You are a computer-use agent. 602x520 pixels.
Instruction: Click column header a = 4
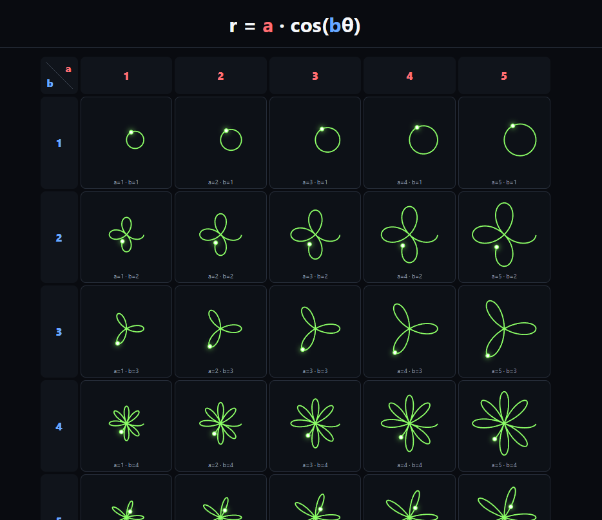410,75
